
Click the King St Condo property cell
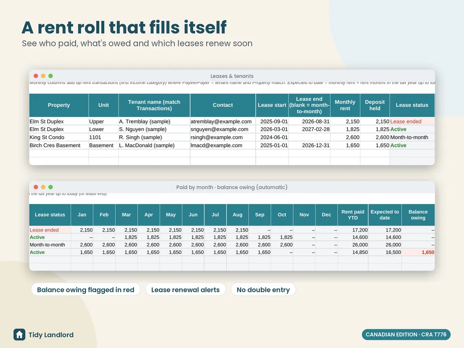pyautogui.click(x=59, y=137)
